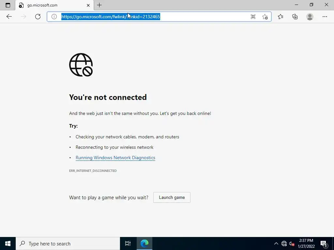Restore down the Edge window
This screenshot has width=334, height=250.
(311, 5)
